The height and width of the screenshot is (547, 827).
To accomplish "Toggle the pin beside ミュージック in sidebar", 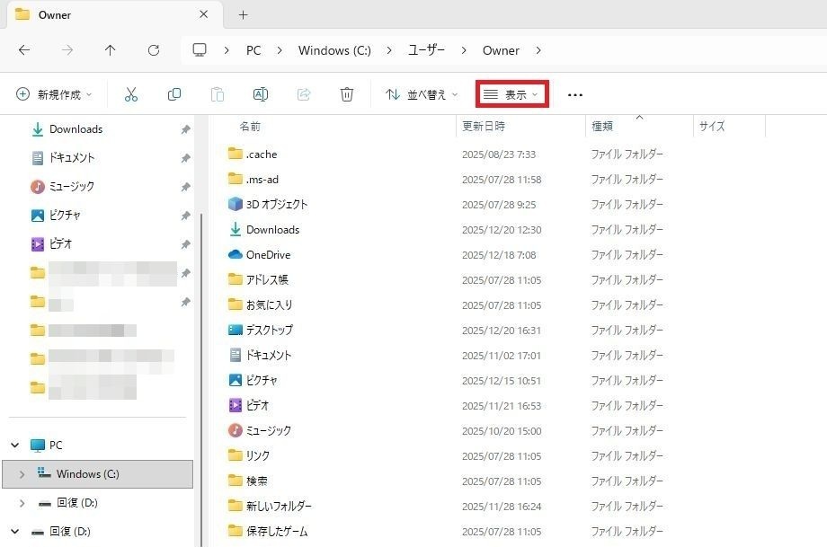I will pos(185,187).
